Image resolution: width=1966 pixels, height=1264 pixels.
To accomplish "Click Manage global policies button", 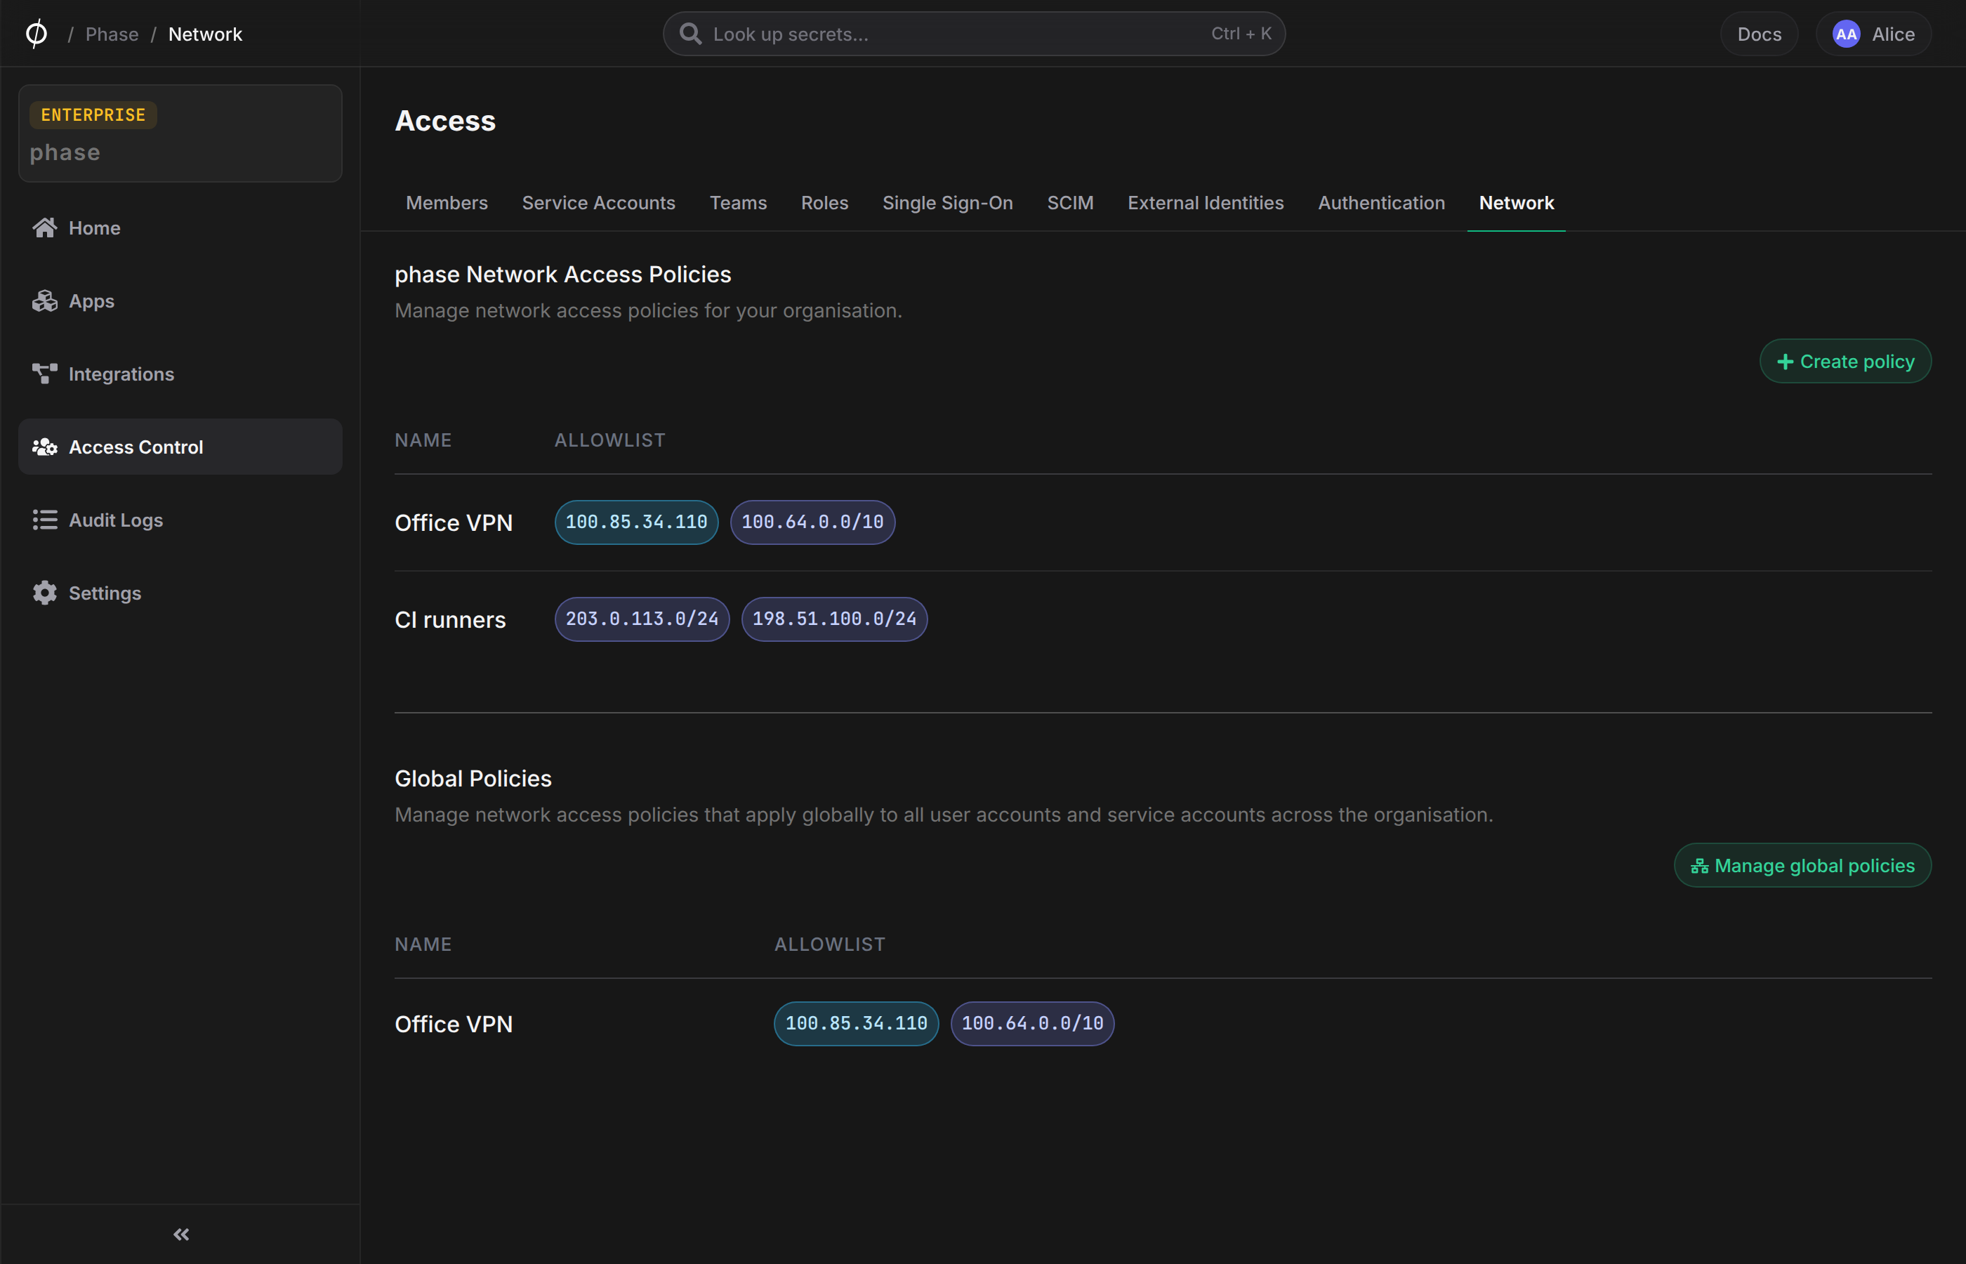I will click(x=1802, y=865).
